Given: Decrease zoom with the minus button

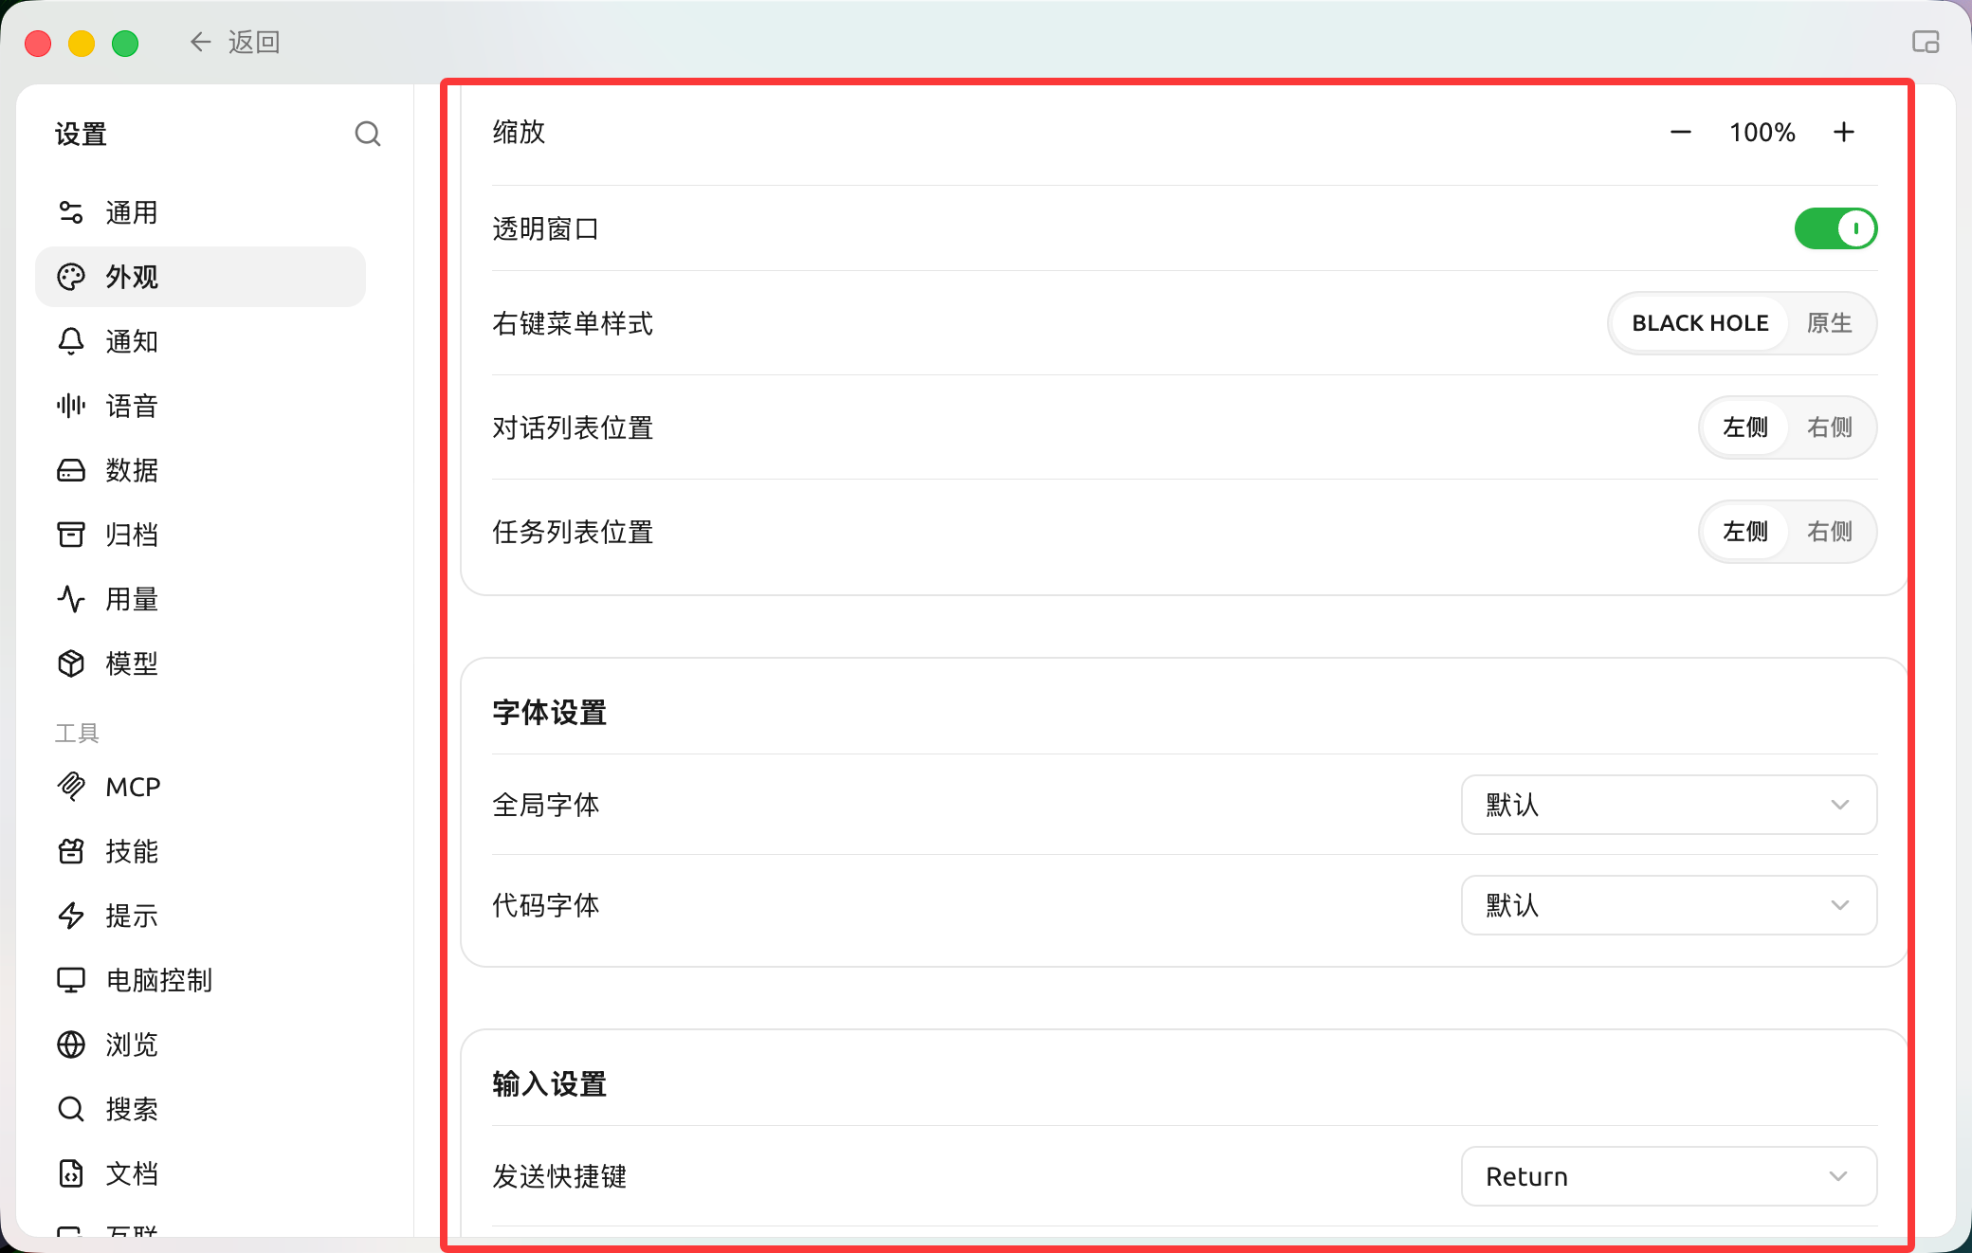Looking at the screenshot, I should tap(1680, 132).
